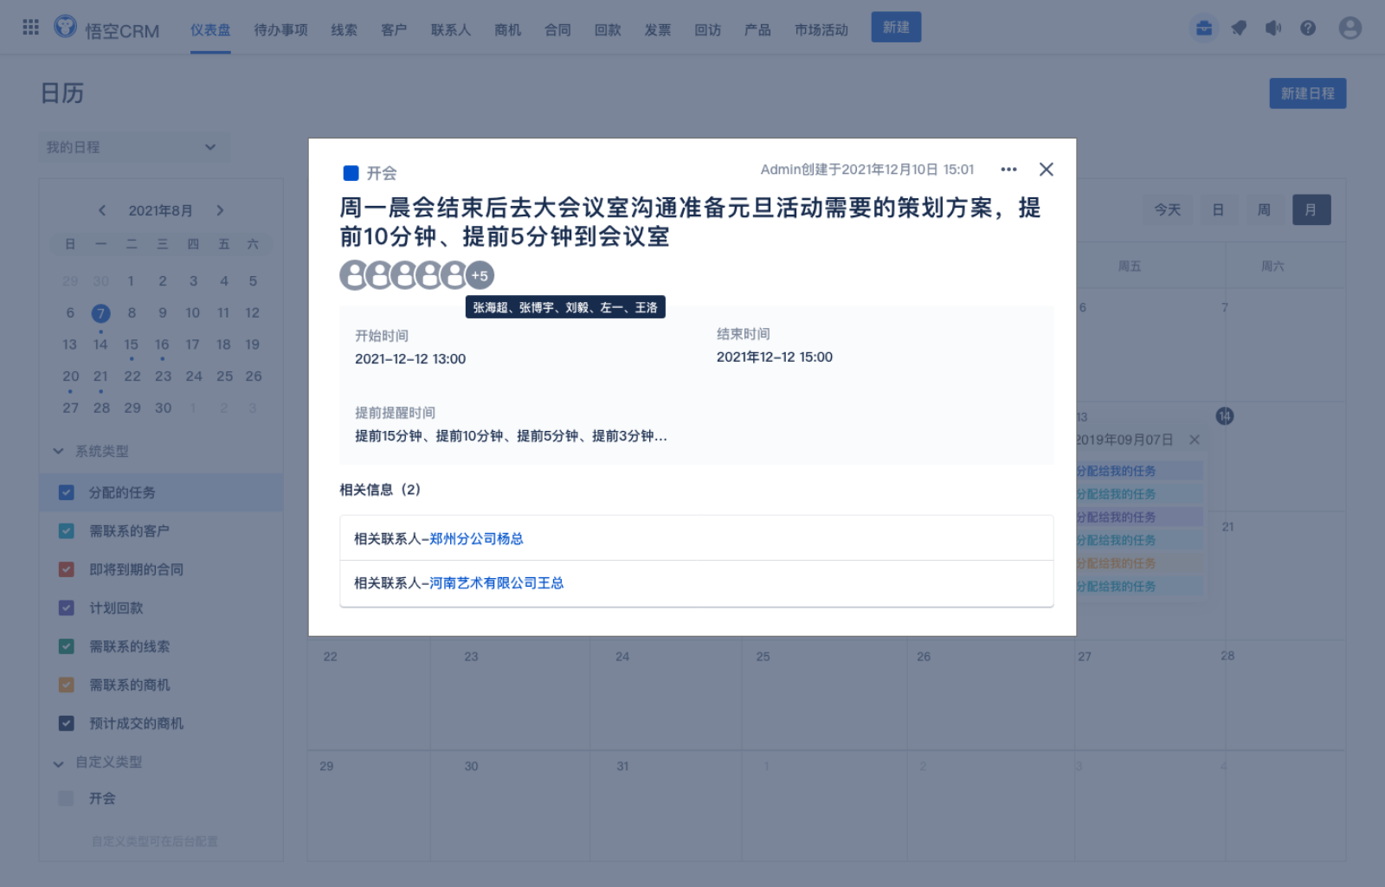The image size is (1385, 887).
Task: Open contact link 河南艺术有限公司王总
Action: pos(496,582)
